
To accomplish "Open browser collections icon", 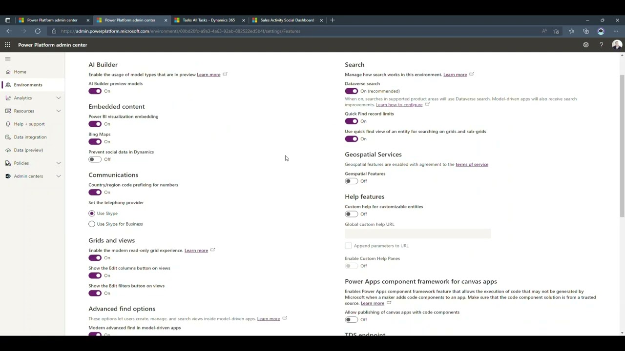I will [586, 31].
